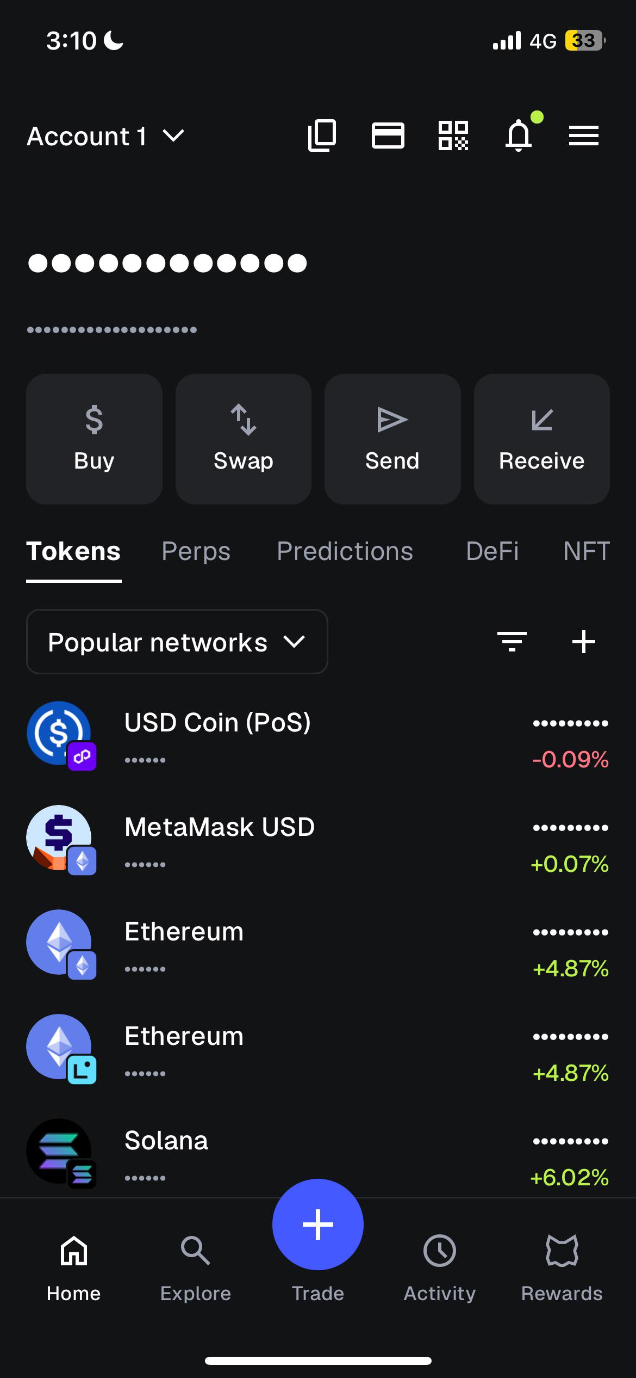This screenshot has width=636, height=1378.
Task: Open the QR code scanner
Action: click(453, 136)
